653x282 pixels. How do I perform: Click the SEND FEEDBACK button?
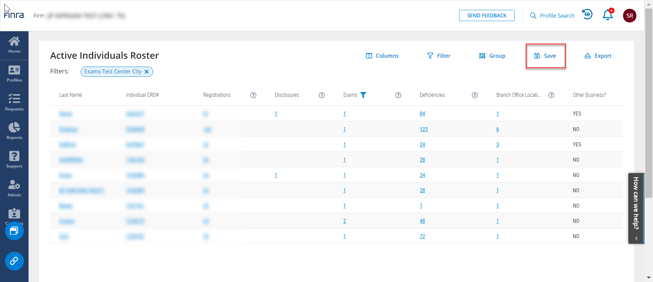[x=487, y=16]
